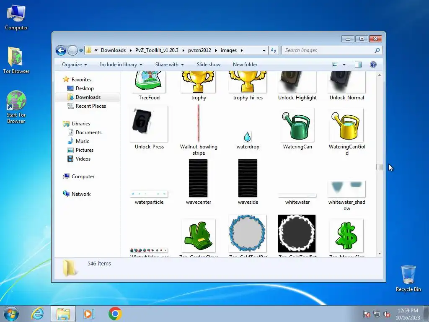429x322 pixels.
Task: Select the green dollar sign image
Action: pos(346,236)
